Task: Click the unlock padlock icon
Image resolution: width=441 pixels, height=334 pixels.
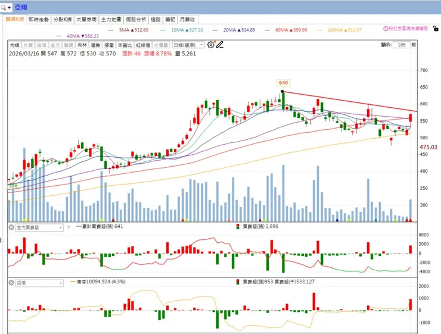Action: point(436,29)
